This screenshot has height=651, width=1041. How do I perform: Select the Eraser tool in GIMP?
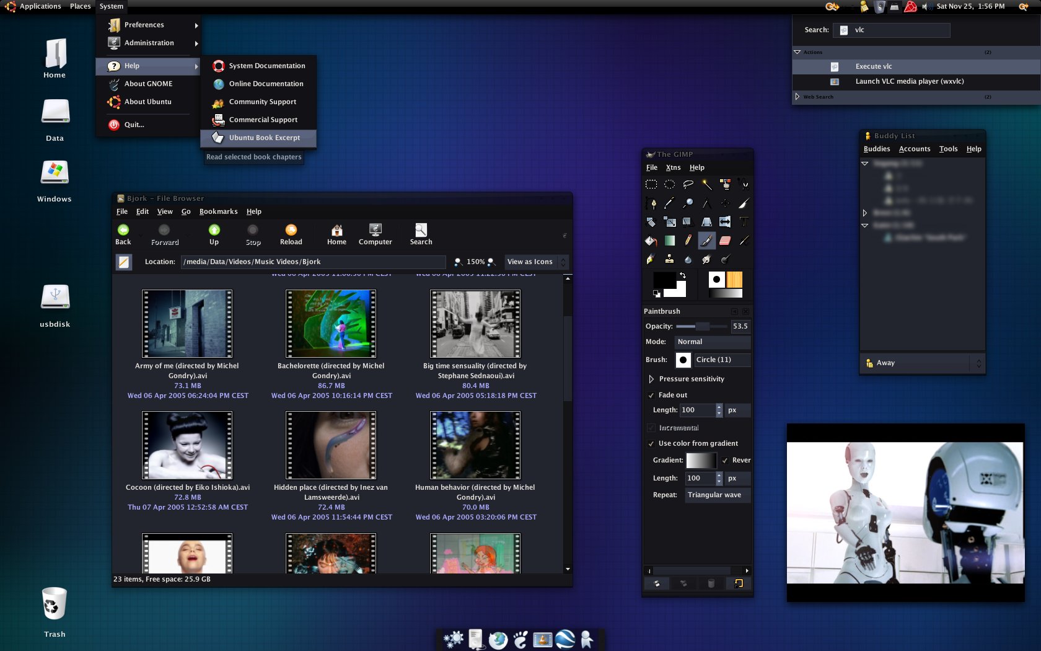[x=725, y=241]
